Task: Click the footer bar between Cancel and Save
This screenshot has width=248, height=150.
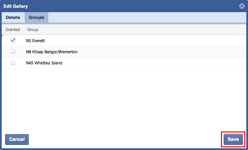Action: (125, 139)
